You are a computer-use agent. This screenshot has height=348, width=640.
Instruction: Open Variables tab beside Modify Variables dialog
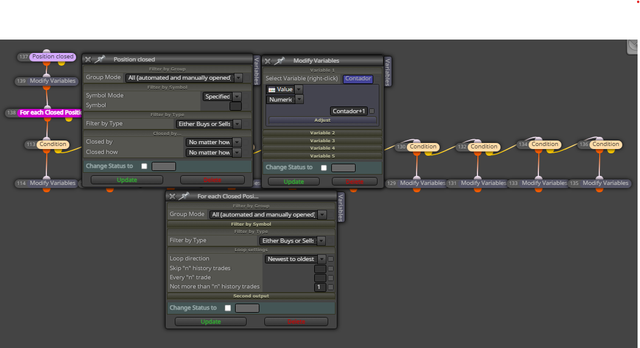coord(388,72)
